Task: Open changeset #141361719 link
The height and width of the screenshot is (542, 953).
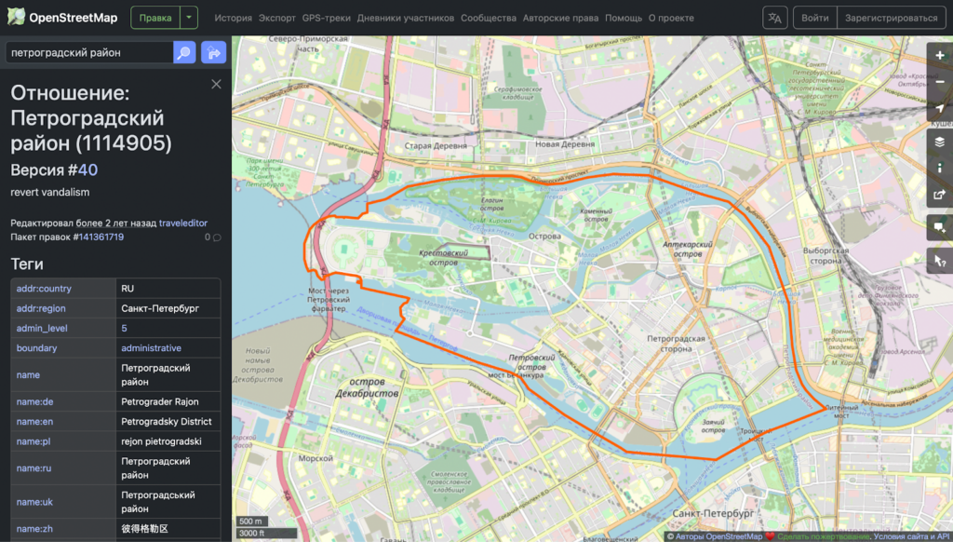Action: (93, 237)
